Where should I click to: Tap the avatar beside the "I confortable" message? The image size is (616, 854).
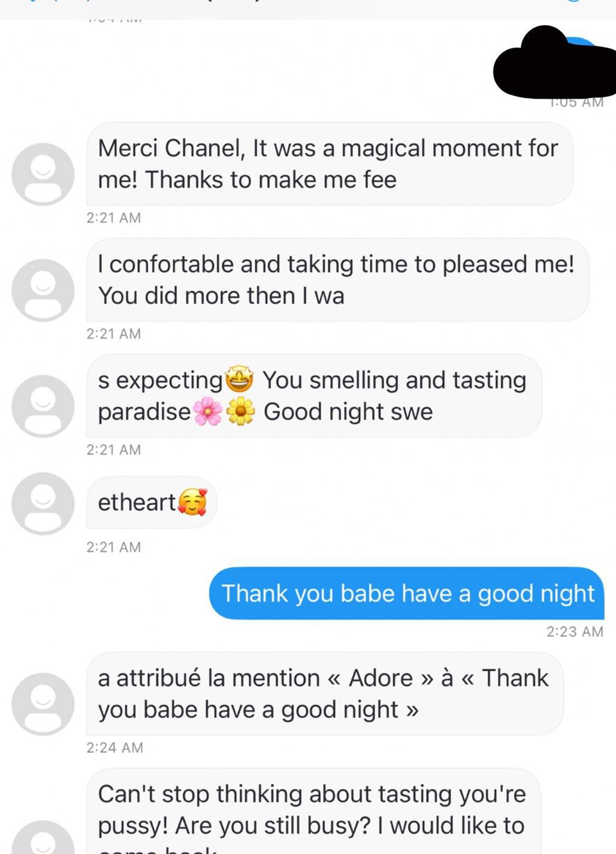click(x=43, y=290)
